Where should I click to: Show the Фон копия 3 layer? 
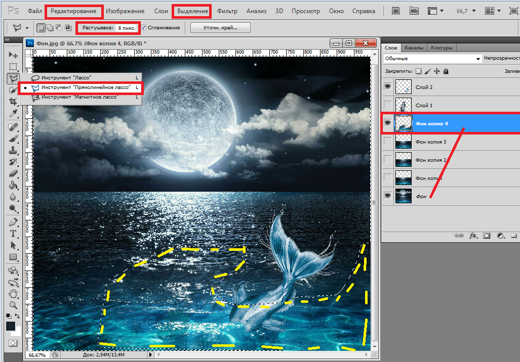click(x=388, y=142)
